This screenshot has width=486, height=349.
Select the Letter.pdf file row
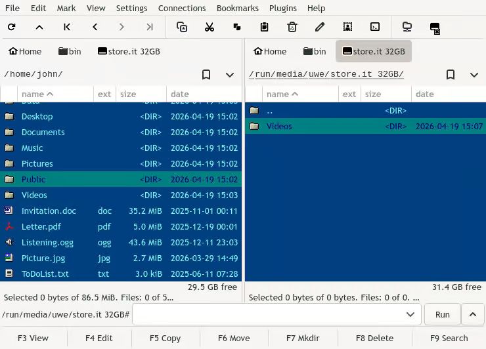[x=121, y=227]
